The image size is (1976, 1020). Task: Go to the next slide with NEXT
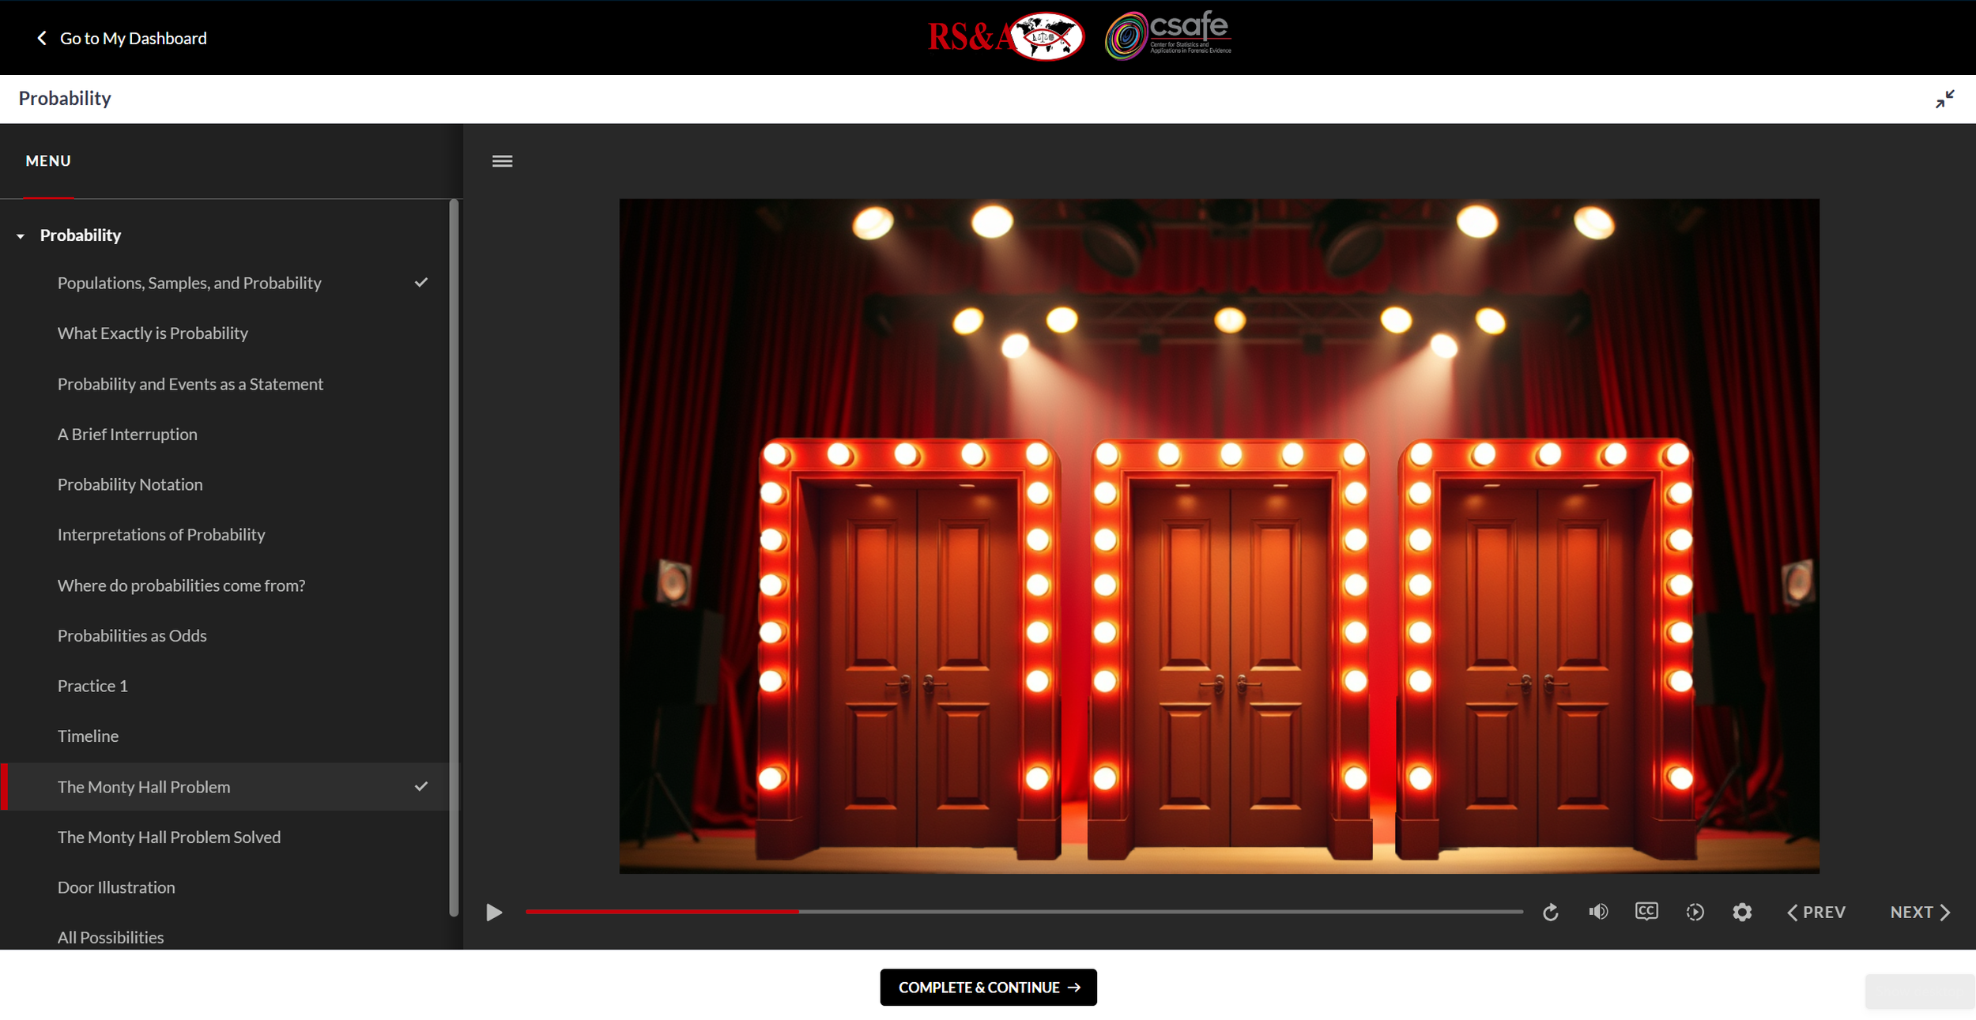point(1919,913)
